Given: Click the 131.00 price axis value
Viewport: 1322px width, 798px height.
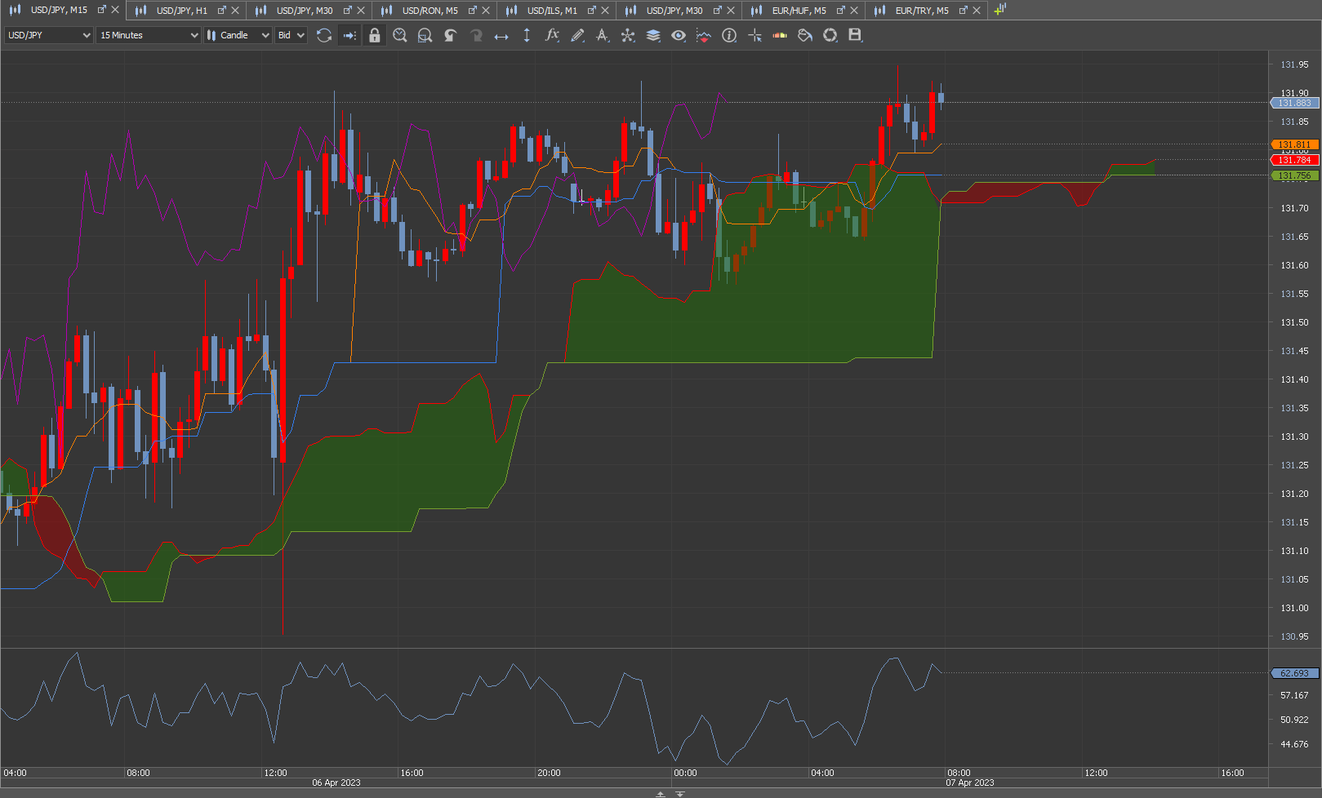Looking at the screenshot, I should (1294, 608).
